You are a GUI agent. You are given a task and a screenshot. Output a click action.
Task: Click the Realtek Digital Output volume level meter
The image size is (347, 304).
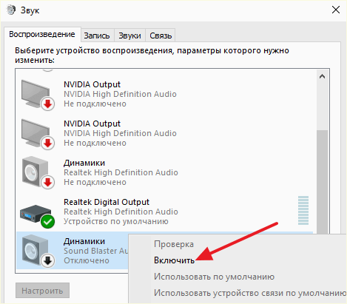[303, 210]
